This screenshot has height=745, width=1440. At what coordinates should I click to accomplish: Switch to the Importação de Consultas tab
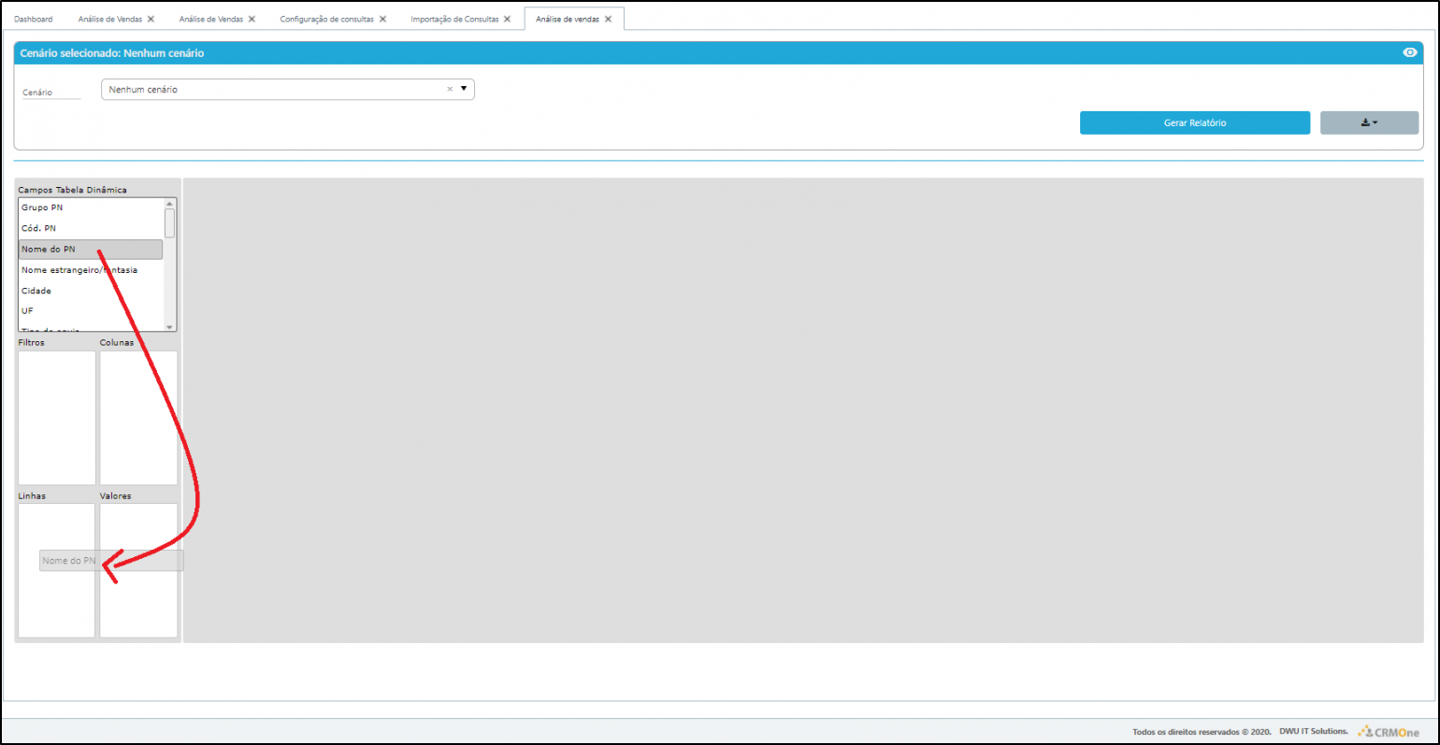tap(454, 19)
